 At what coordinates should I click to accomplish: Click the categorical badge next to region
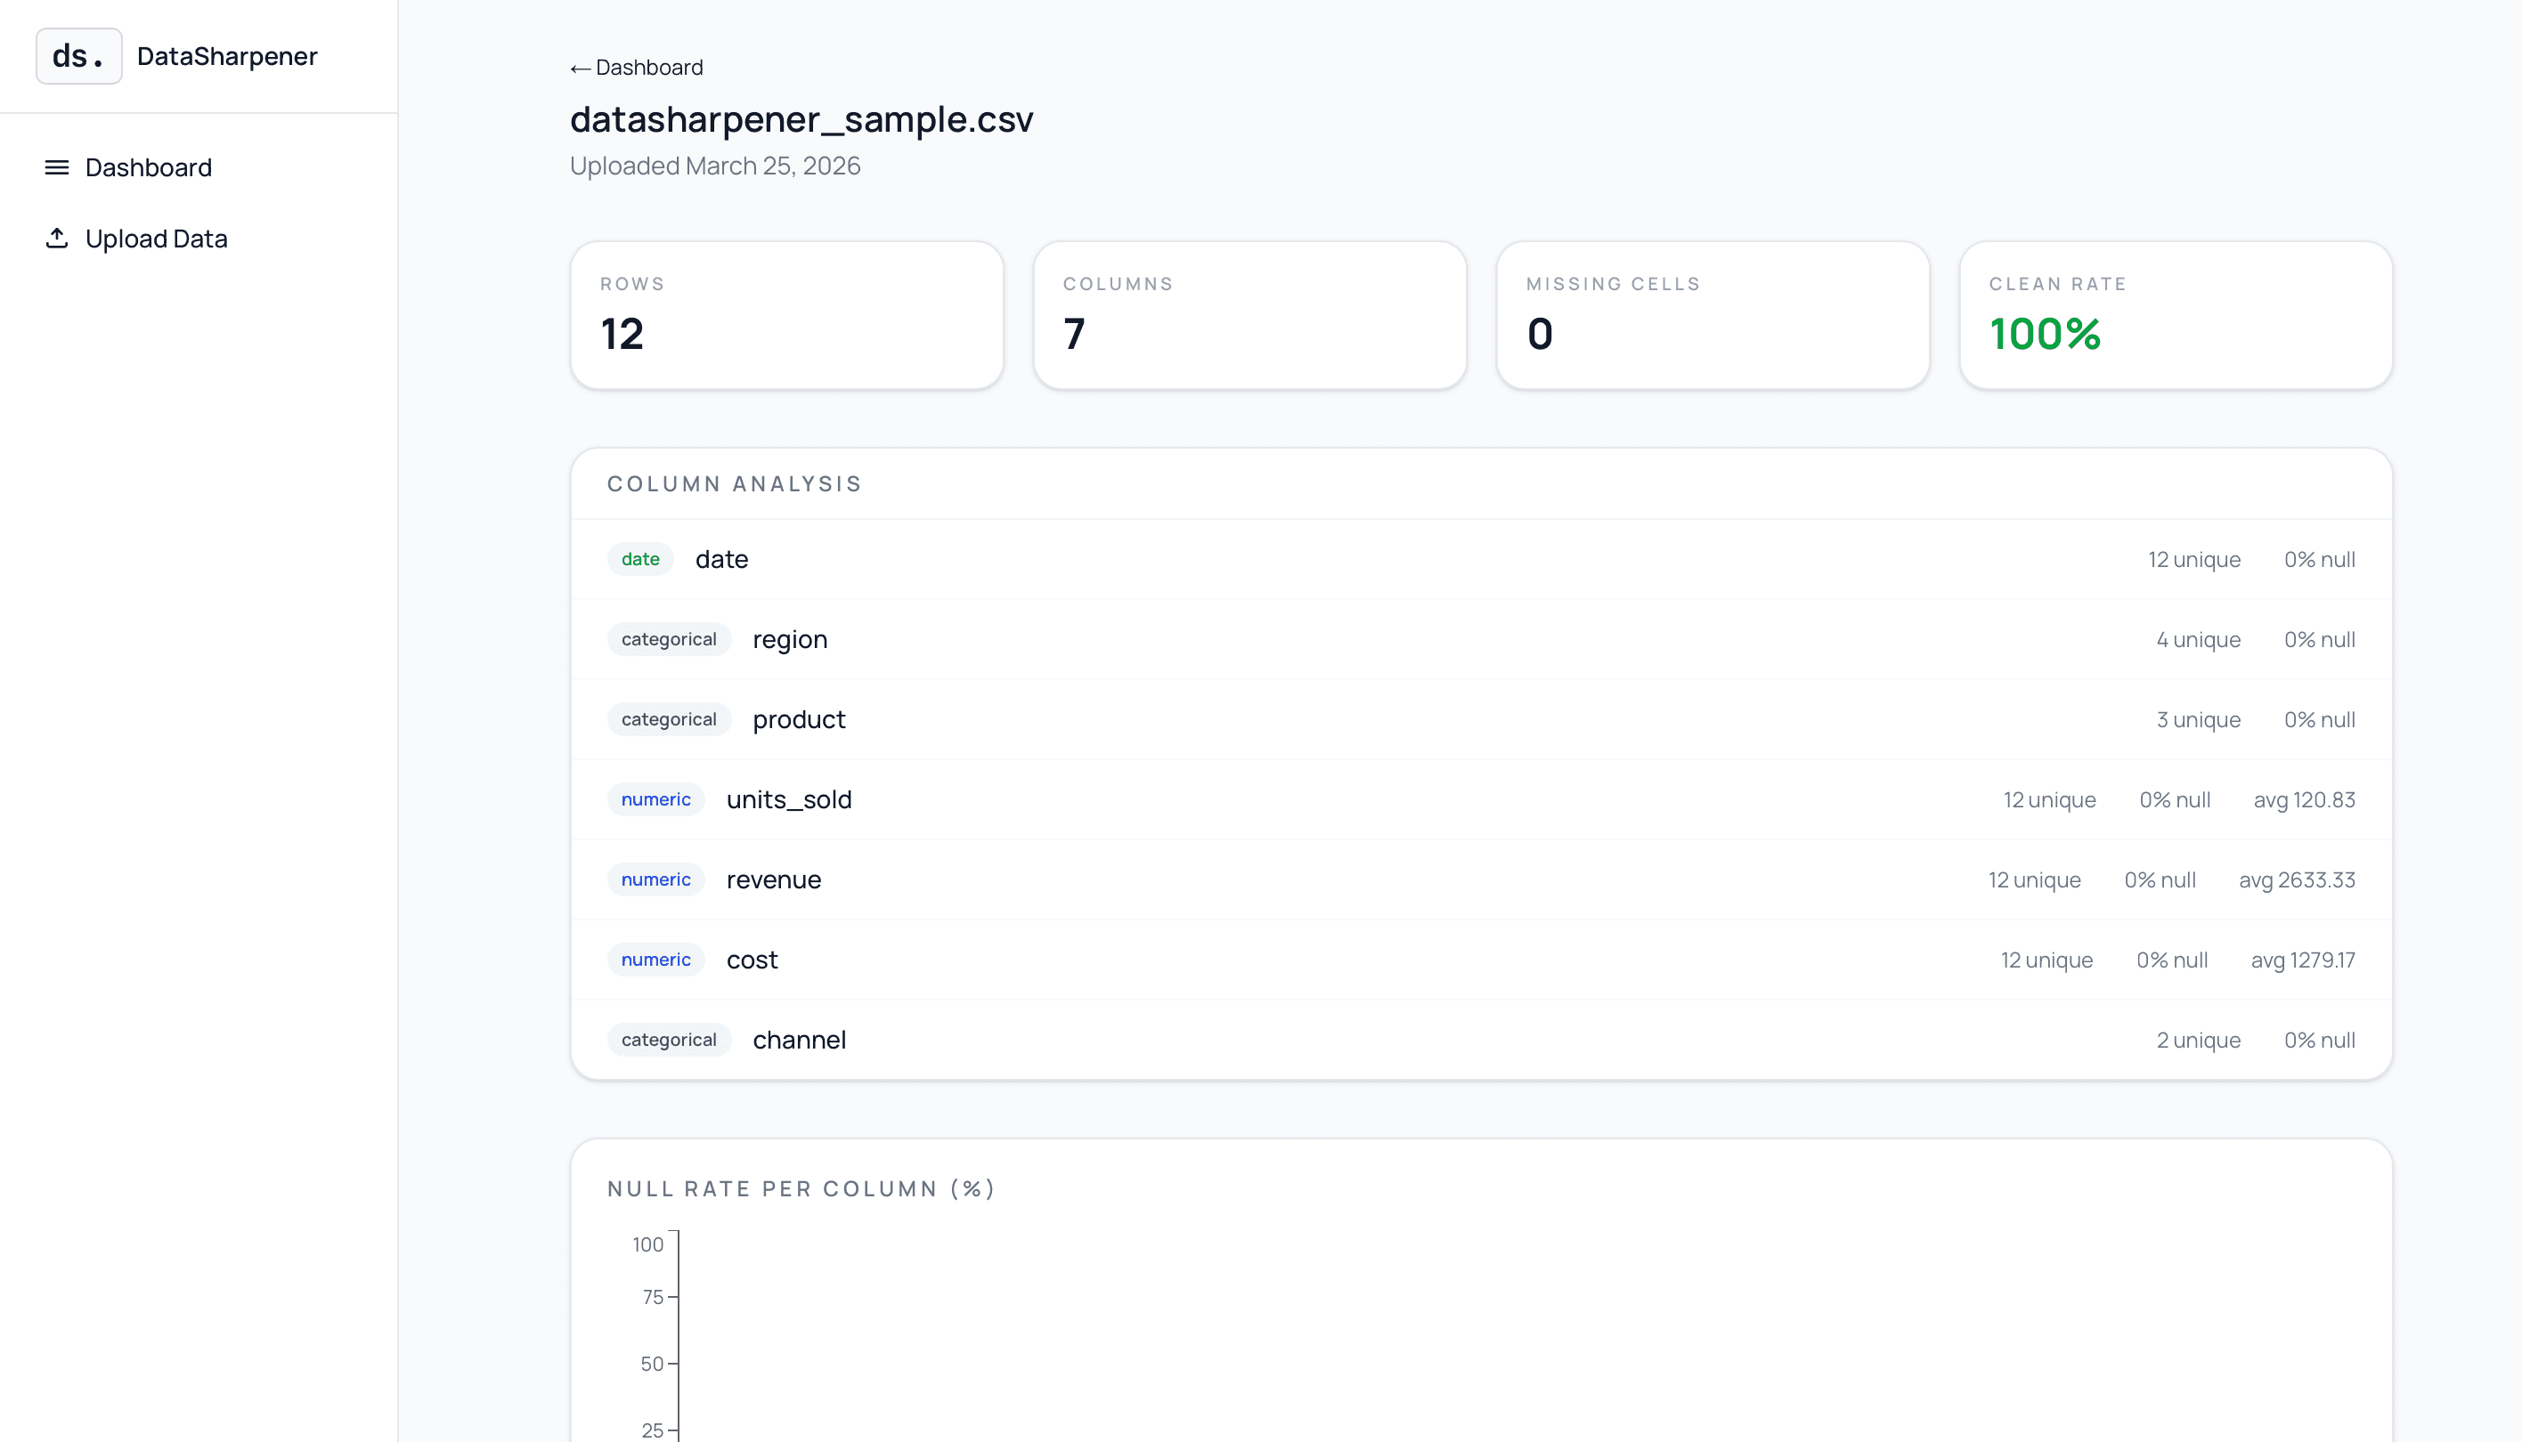click(x=669, y=639)
